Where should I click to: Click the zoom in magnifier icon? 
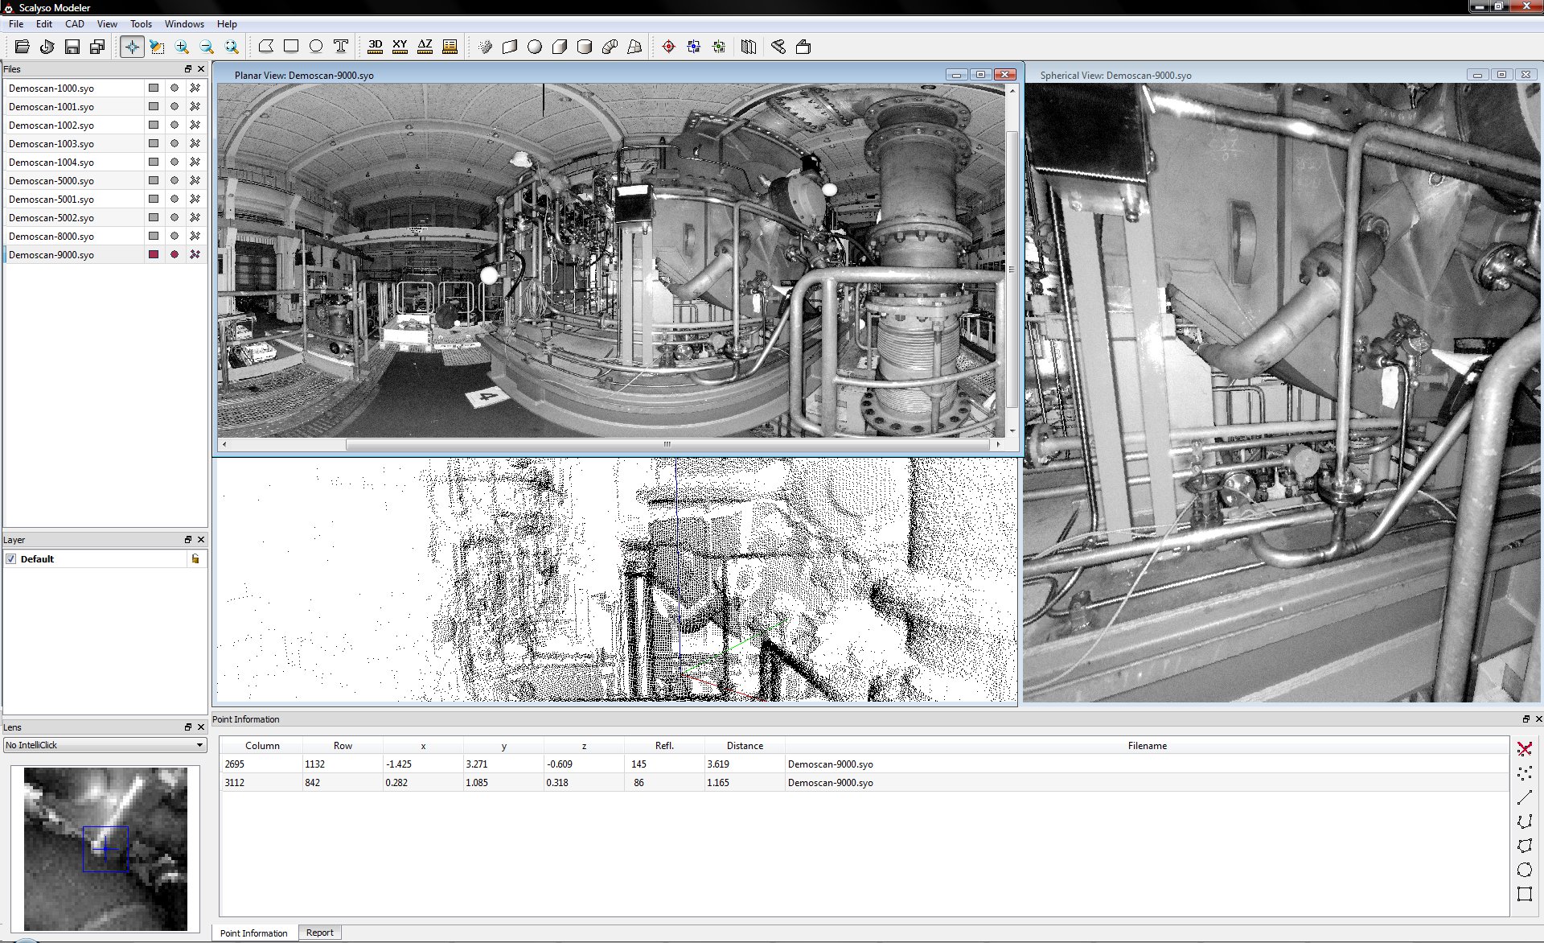[182, 47]
